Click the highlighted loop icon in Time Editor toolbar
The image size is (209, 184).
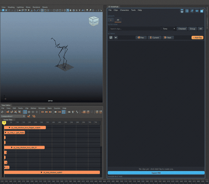[x=63, y=112]
